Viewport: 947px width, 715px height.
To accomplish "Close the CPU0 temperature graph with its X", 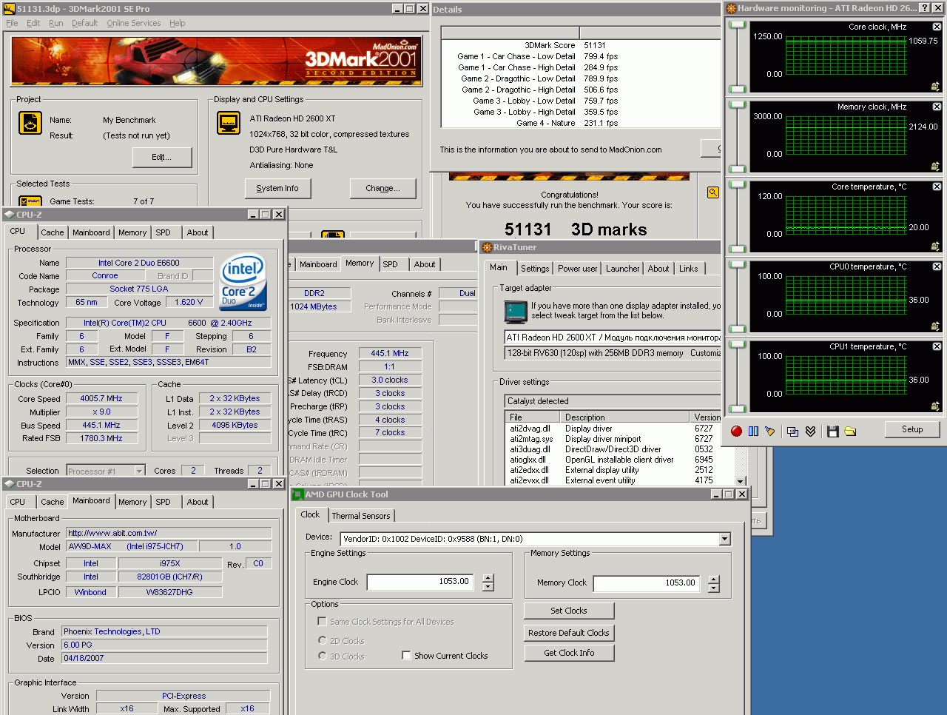I will [x=937, y=266].
